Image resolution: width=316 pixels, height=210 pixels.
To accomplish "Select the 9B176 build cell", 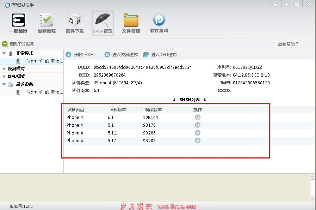I will 149,125.
